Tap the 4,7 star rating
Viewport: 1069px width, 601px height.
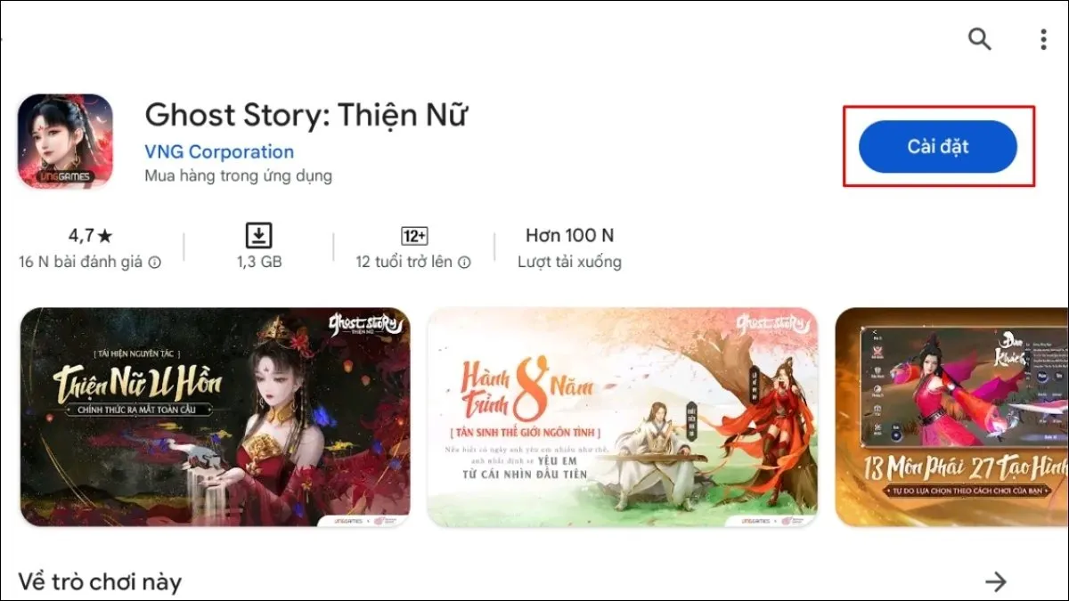[91, 236]
